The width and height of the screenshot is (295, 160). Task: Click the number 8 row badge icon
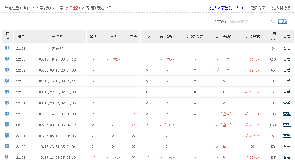[7, 125]
